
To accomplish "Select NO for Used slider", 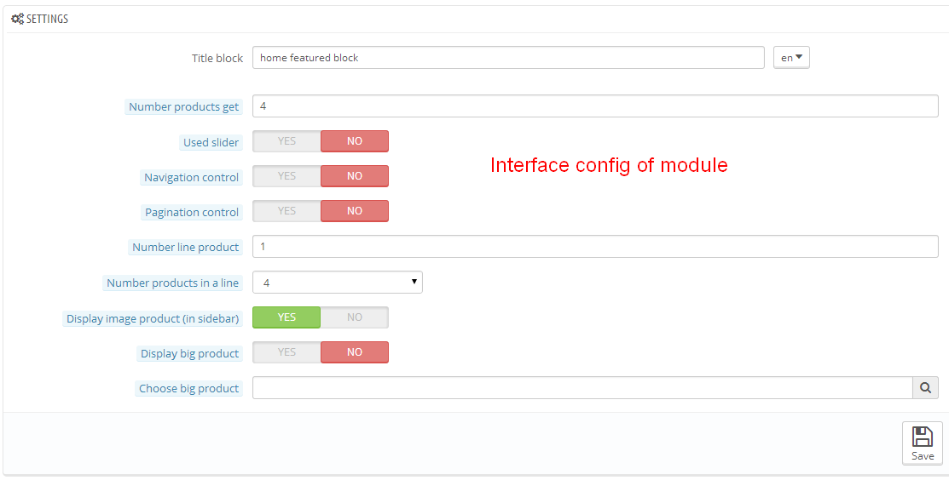I will click(x=355, y=141).
